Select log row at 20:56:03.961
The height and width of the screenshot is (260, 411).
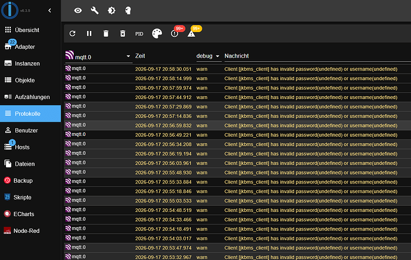238,163
